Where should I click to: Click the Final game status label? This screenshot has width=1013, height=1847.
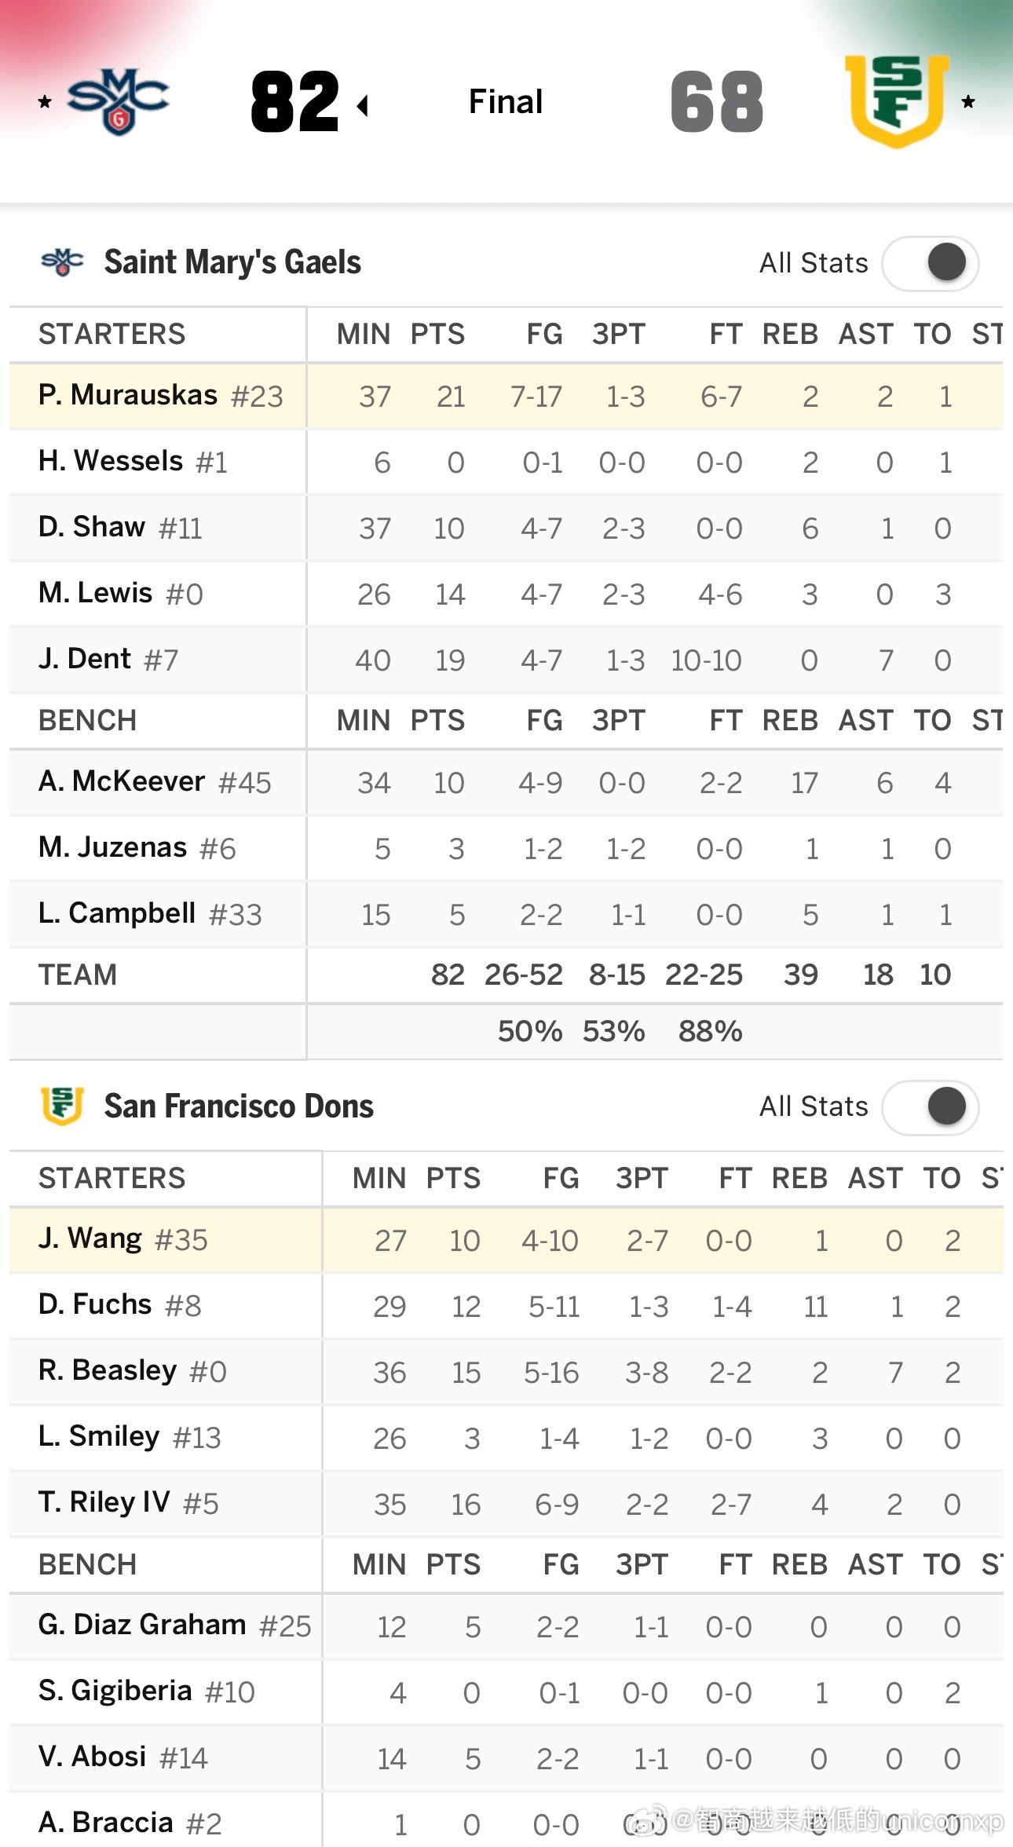pyautogui.click(x=506, y=102)
